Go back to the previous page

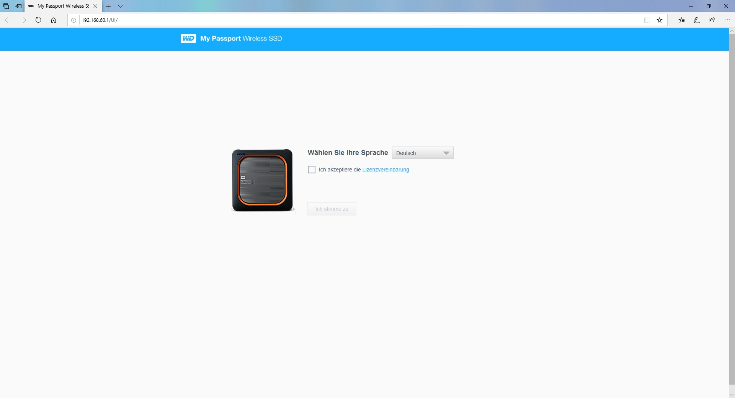tap(8, 20)
